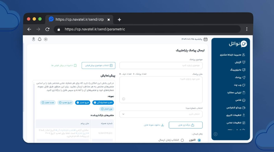Open settings via the header gear icon
This screenshot has height=152, width=274.
tap(46, 39)
